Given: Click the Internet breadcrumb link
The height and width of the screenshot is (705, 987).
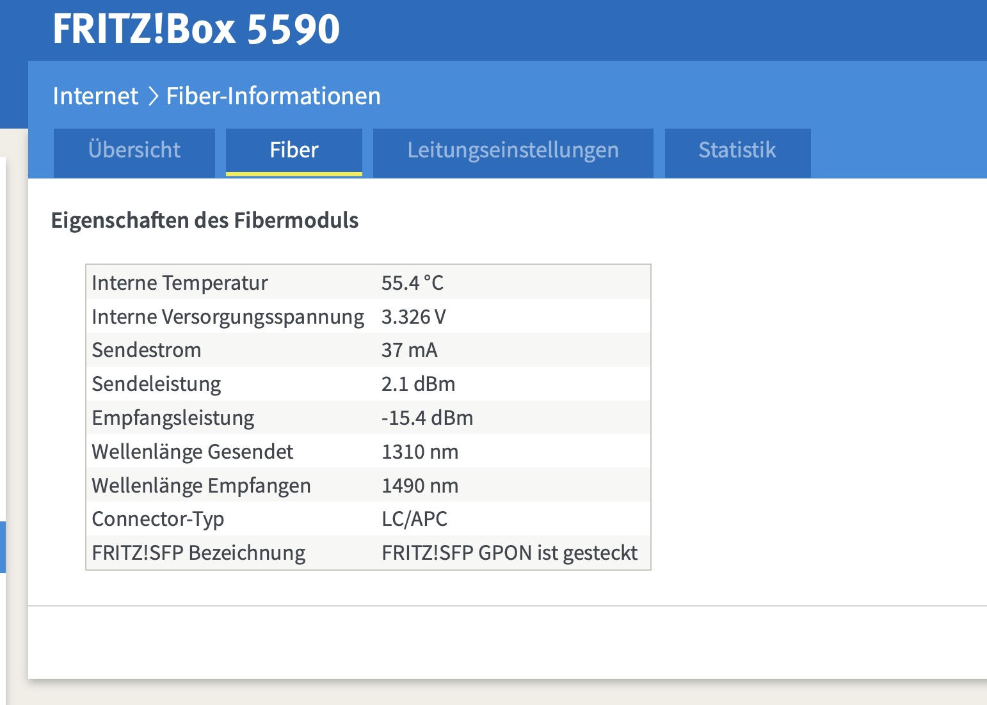Looking at the screenshot, I should 95,96.
